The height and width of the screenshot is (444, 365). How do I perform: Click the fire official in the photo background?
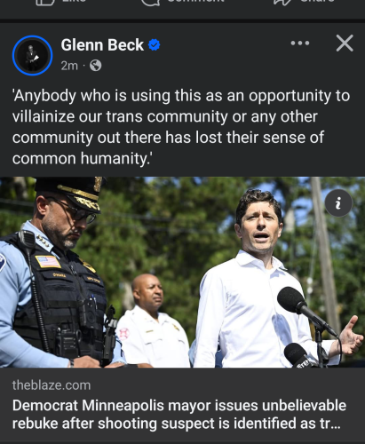pyautogui.click(x=153, y=321)
